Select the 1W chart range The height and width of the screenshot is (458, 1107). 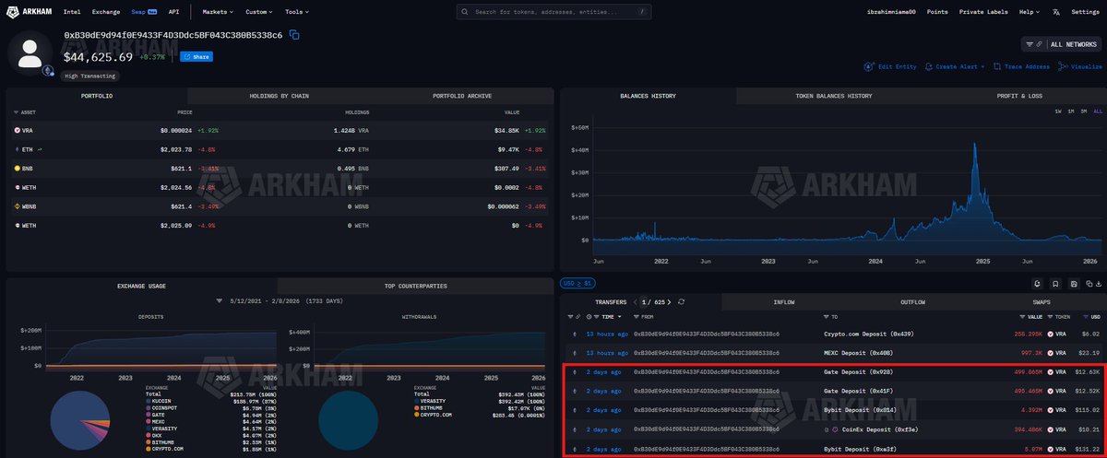pos(1059,112)
